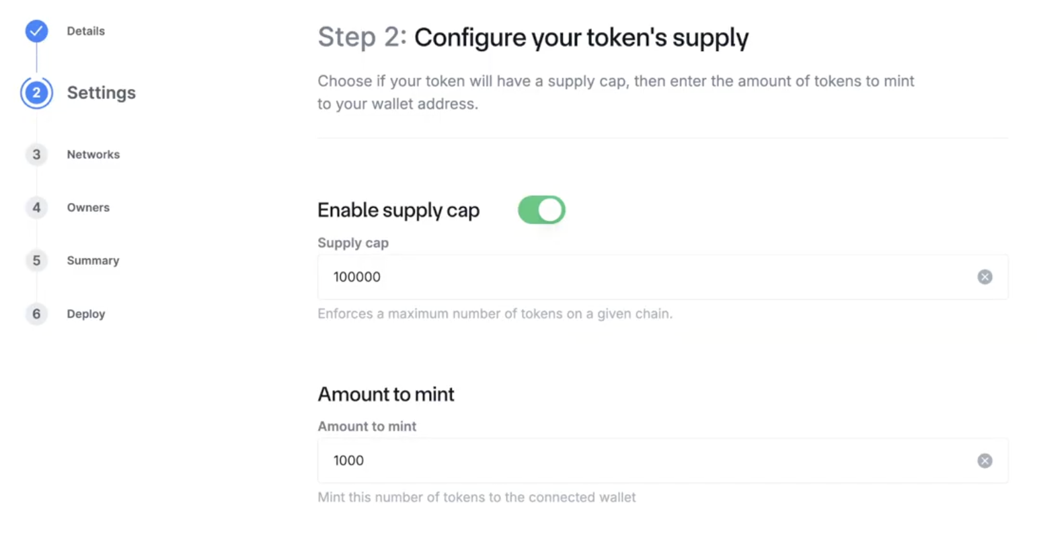Select the Settings step circle icon
The height and width of the screenshot is (546, 1037).
coord(36,93)
